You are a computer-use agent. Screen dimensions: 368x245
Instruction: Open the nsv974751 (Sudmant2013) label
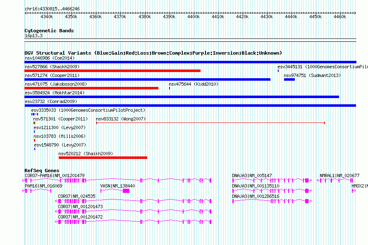(x=312, y=75)
